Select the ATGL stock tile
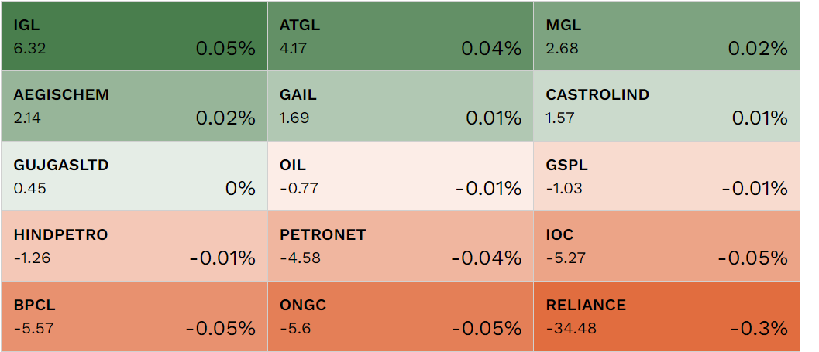 tap(400, 36)
